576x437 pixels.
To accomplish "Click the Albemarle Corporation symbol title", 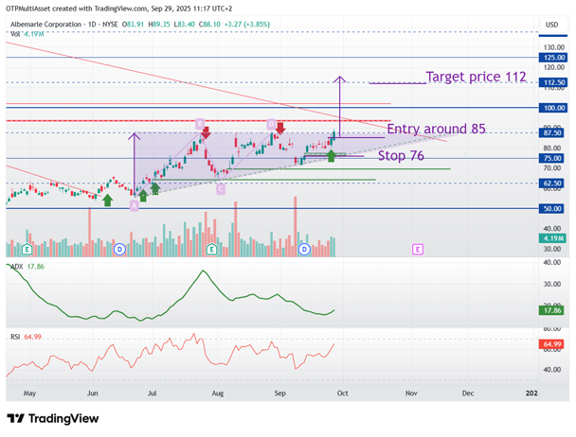I will click(x=45, y=25).
